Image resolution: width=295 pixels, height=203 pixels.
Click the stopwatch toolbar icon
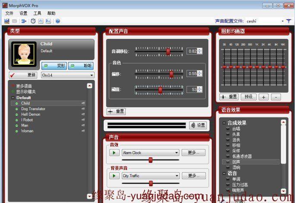33,21
